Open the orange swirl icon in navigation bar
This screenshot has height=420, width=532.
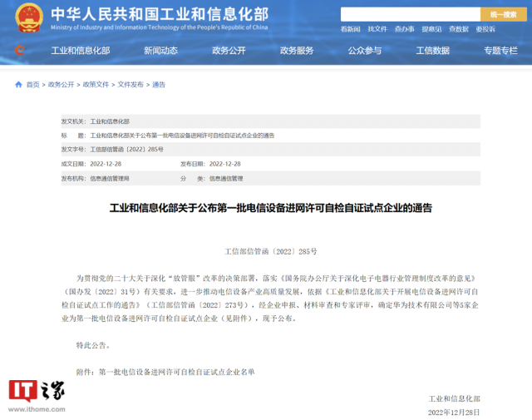(x=20, y=50)
